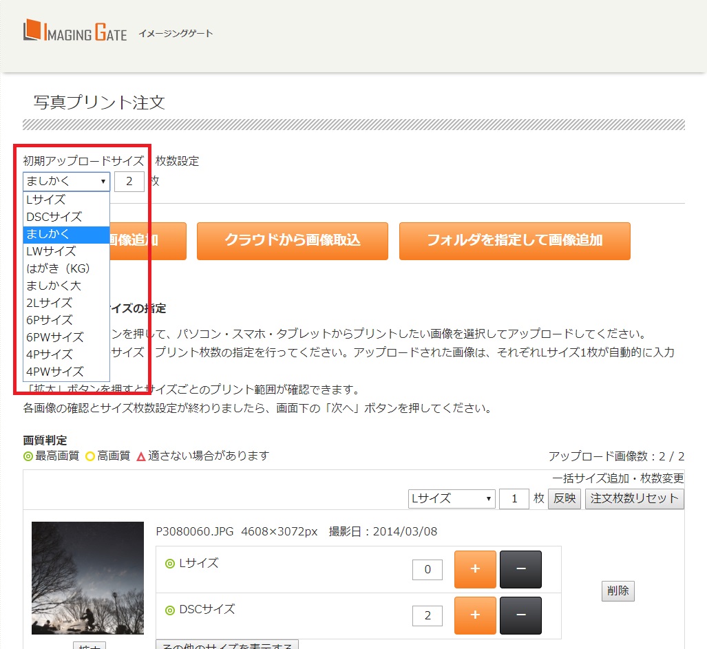Click the file name P3080060.JPG
The width and height of the screenshot is (707, 649).
coord(195,531)
